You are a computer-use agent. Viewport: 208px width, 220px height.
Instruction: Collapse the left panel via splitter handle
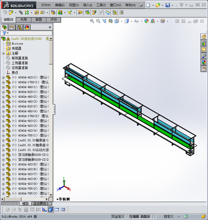point(54,109)
